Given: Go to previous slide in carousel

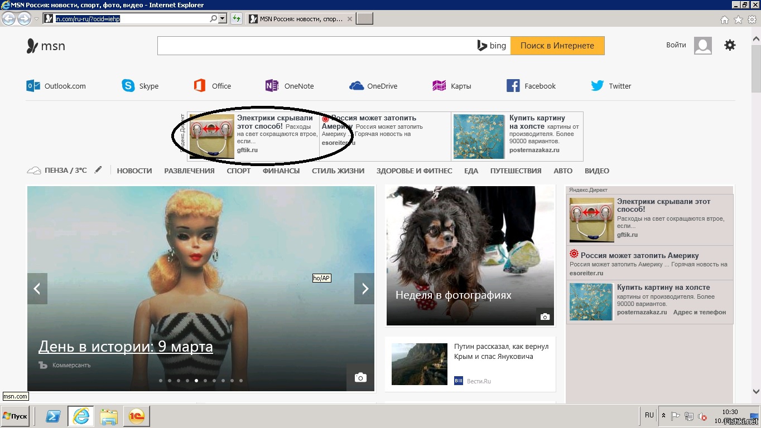Looking at the screenshot, I should pyautogui.click(x=37, y=289).
